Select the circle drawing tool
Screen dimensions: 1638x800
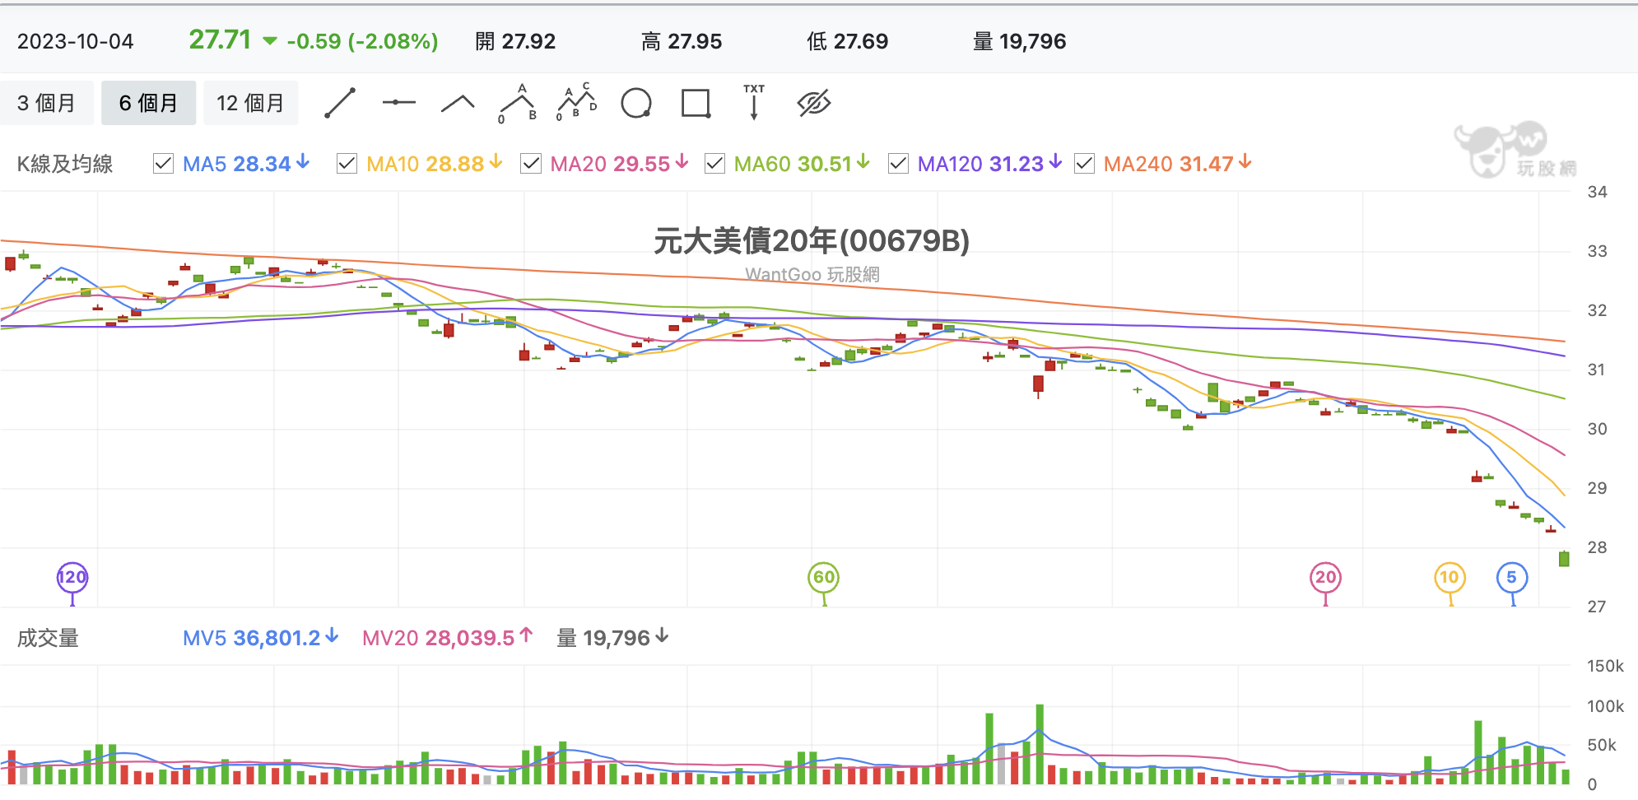point(636,103)
